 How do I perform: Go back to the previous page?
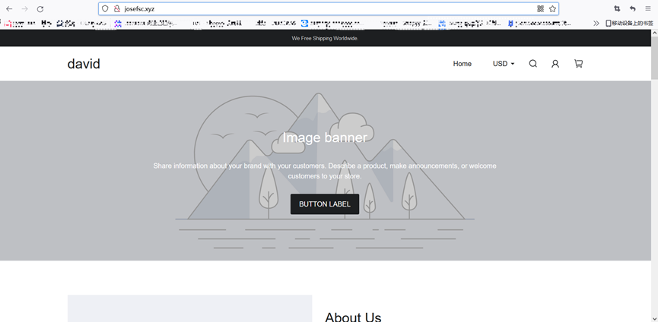point(9,9)
